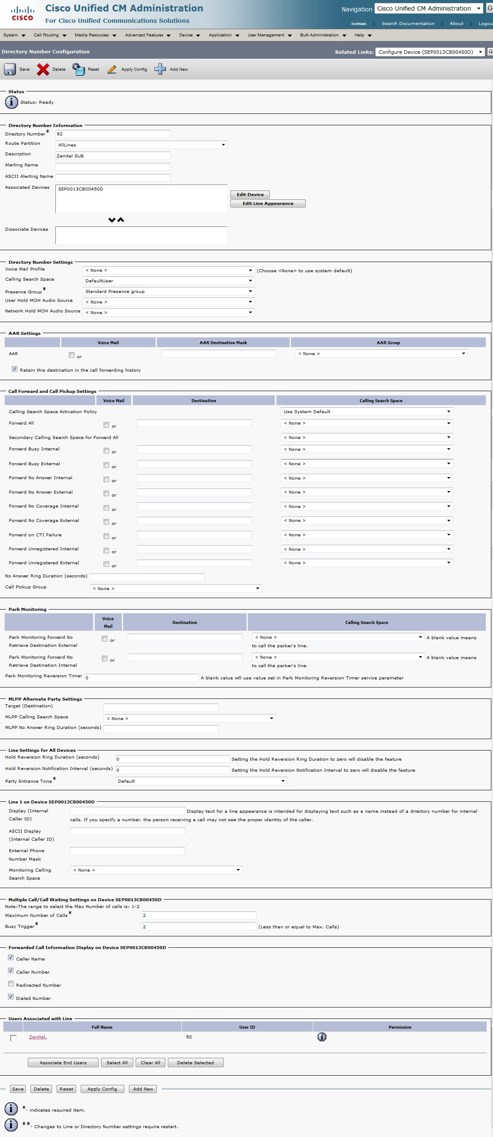The width and height of the screenshot is (493, 1137).
Task: Click the Edit Line Appearance button
Action: (268, 204)
